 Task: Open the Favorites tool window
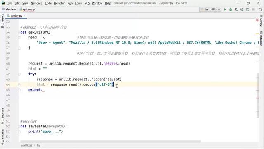click(2, 137)
